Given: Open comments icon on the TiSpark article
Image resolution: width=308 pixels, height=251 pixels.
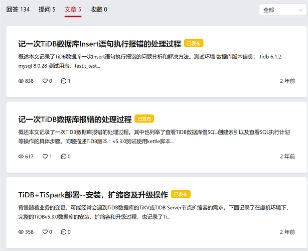Looking at the screenshot, I should pos(63,232).
